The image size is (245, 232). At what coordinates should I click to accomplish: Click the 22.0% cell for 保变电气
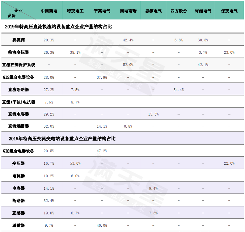(229, 163)
